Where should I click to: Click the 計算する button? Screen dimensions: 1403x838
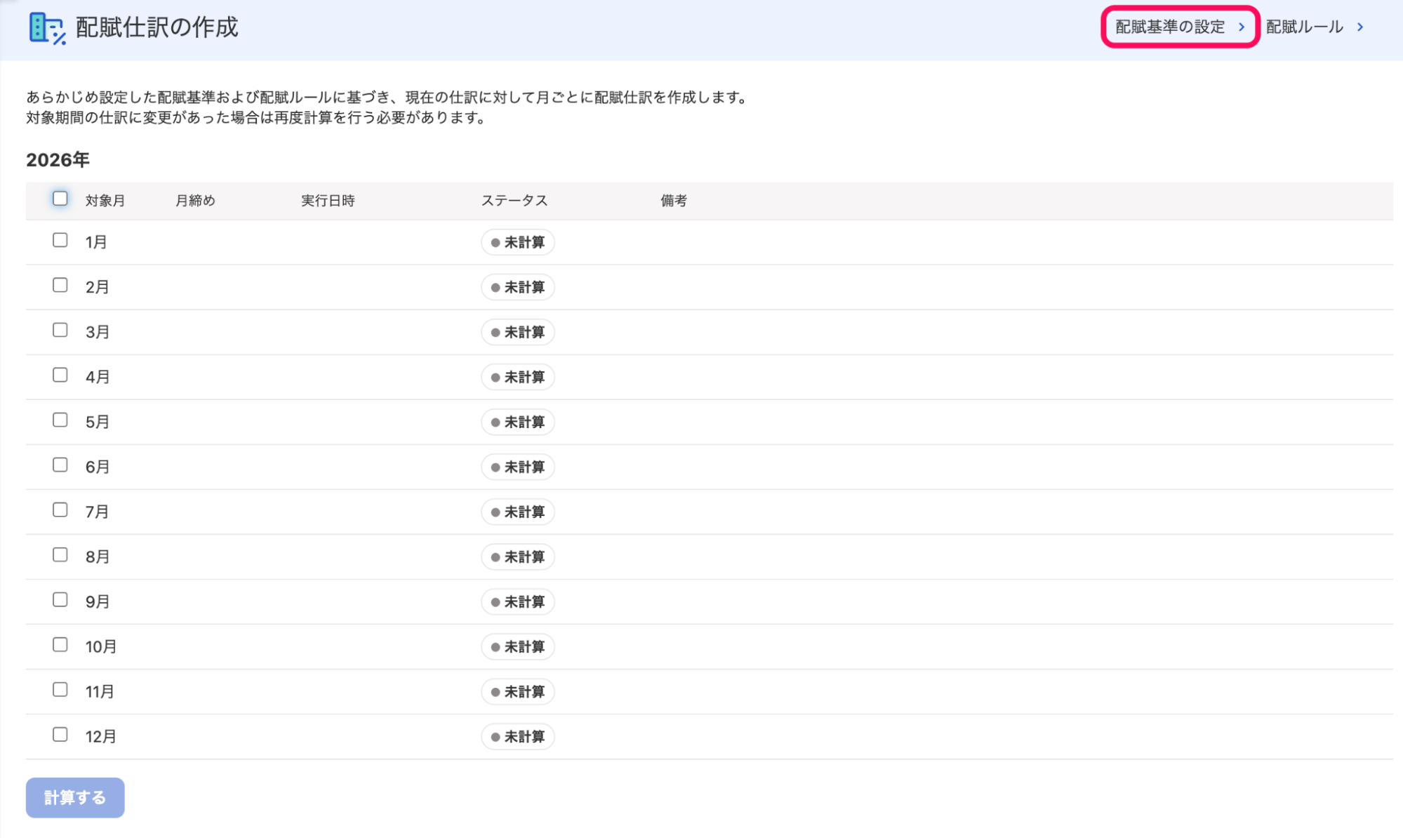(x=75, y=797)
